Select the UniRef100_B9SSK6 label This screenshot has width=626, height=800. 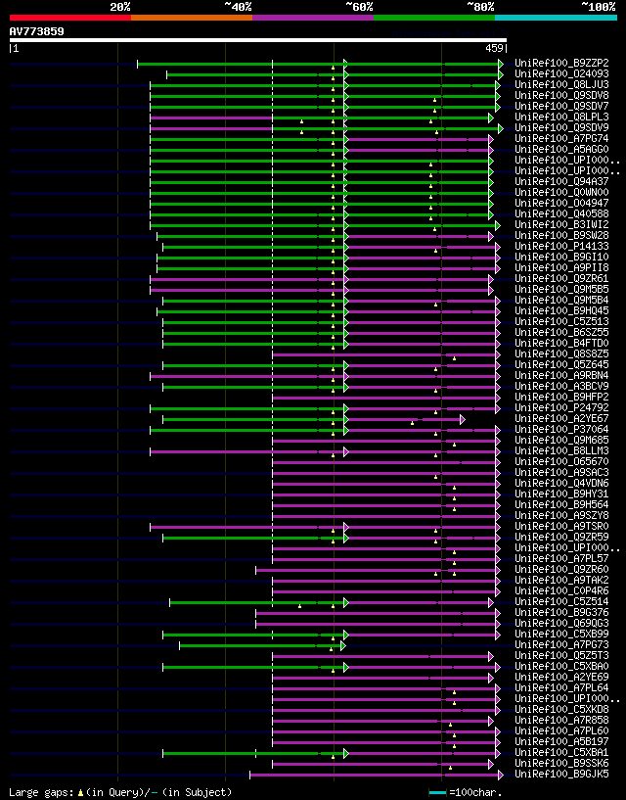pos(561,764)
